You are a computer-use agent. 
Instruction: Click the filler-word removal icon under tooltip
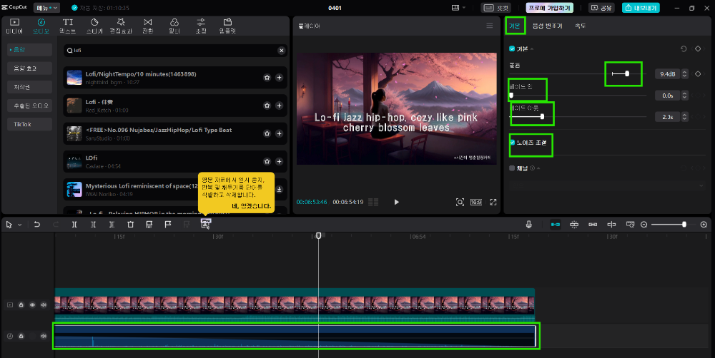206,223
